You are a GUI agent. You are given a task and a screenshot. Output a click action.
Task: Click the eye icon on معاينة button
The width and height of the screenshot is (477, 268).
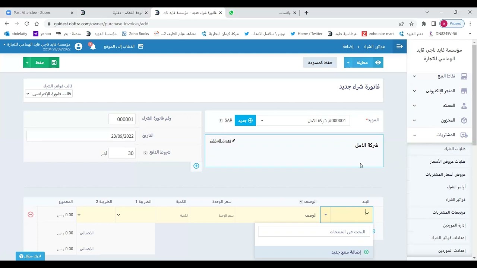(378, 63)
